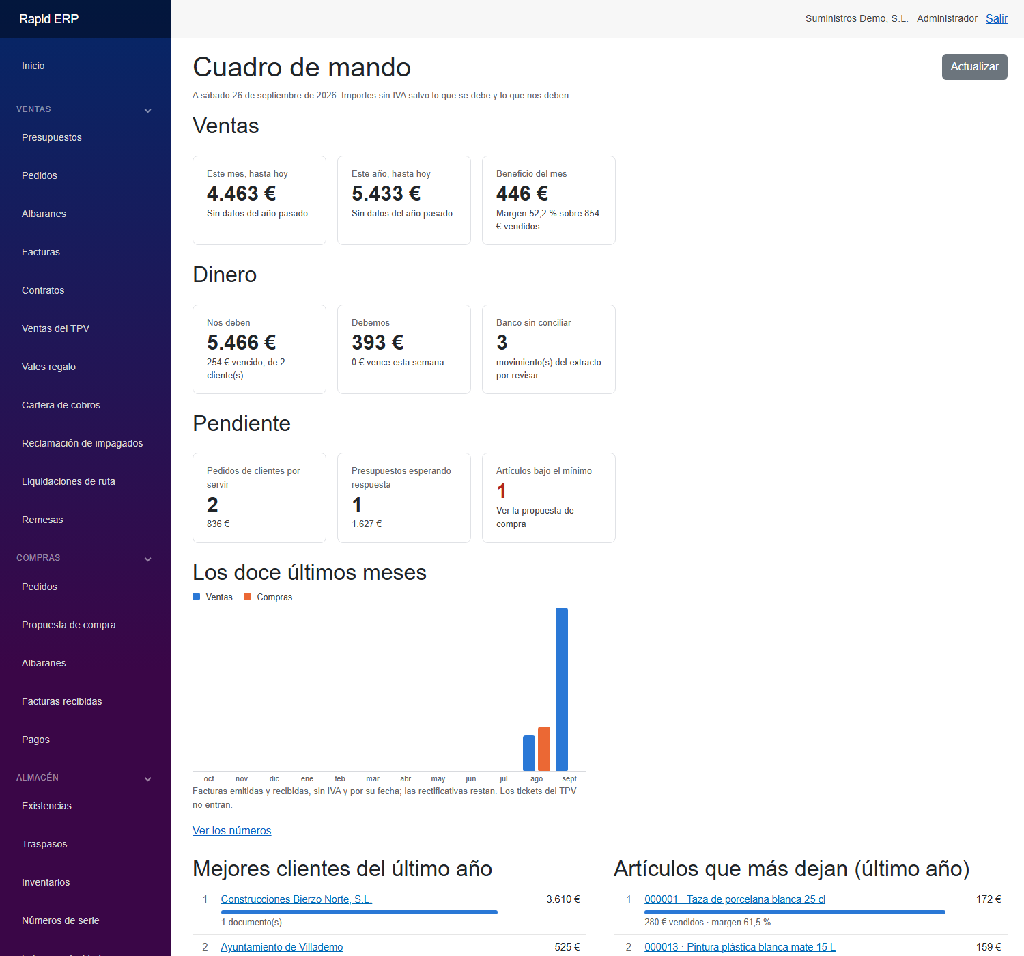Open the Presupuestos esperando respuesta card
Screen dimensions: 1024x956
click(x=404, y=498)
